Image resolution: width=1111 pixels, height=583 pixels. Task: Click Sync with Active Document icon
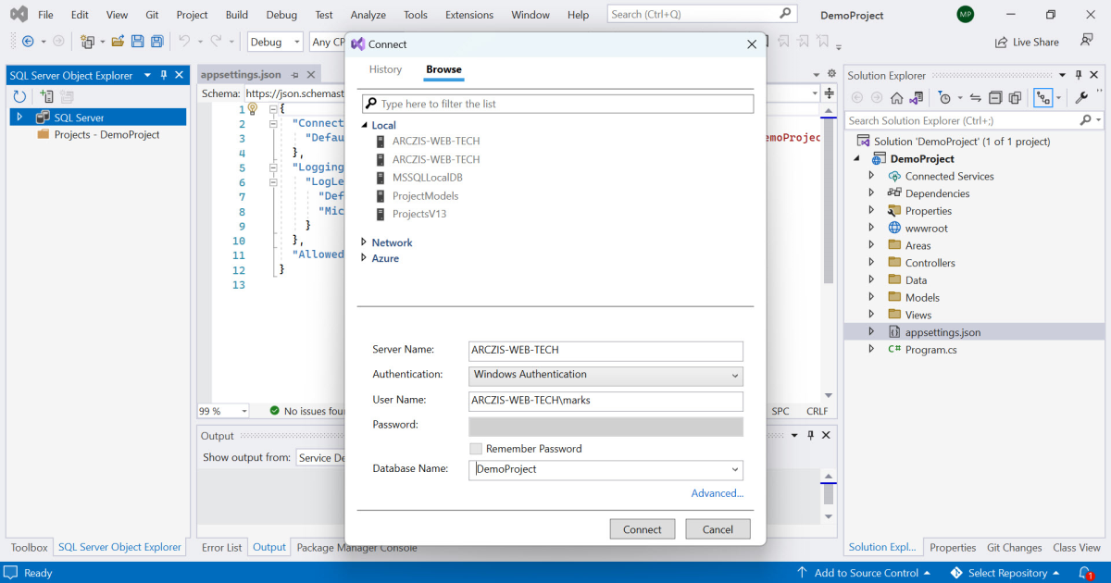point(975,97)
